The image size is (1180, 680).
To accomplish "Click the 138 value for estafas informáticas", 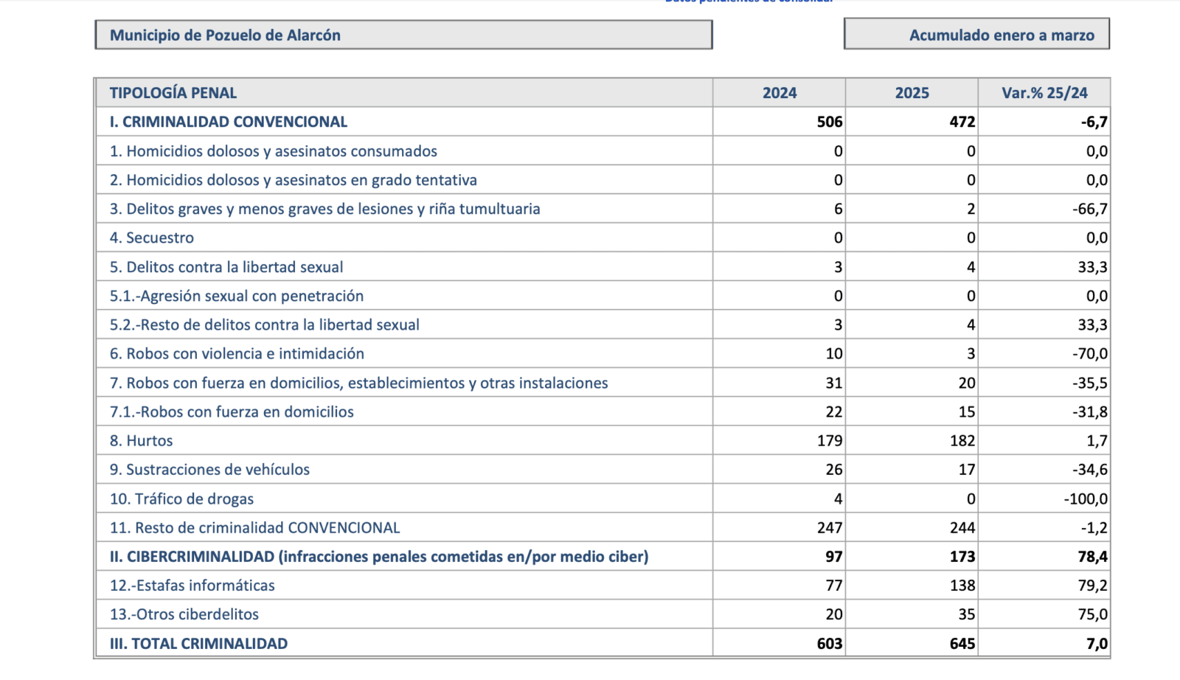I will (962, 585).
